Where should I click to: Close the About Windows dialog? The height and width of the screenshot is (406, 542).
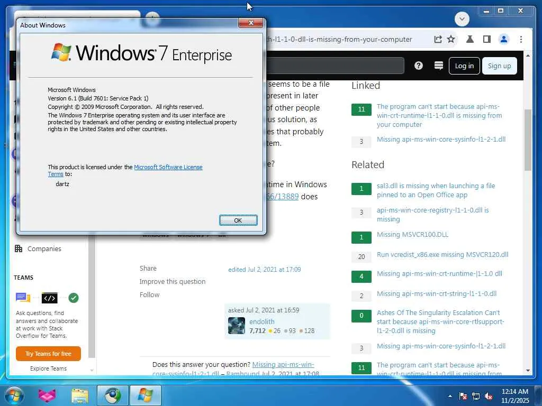click(x=251, y=23)
